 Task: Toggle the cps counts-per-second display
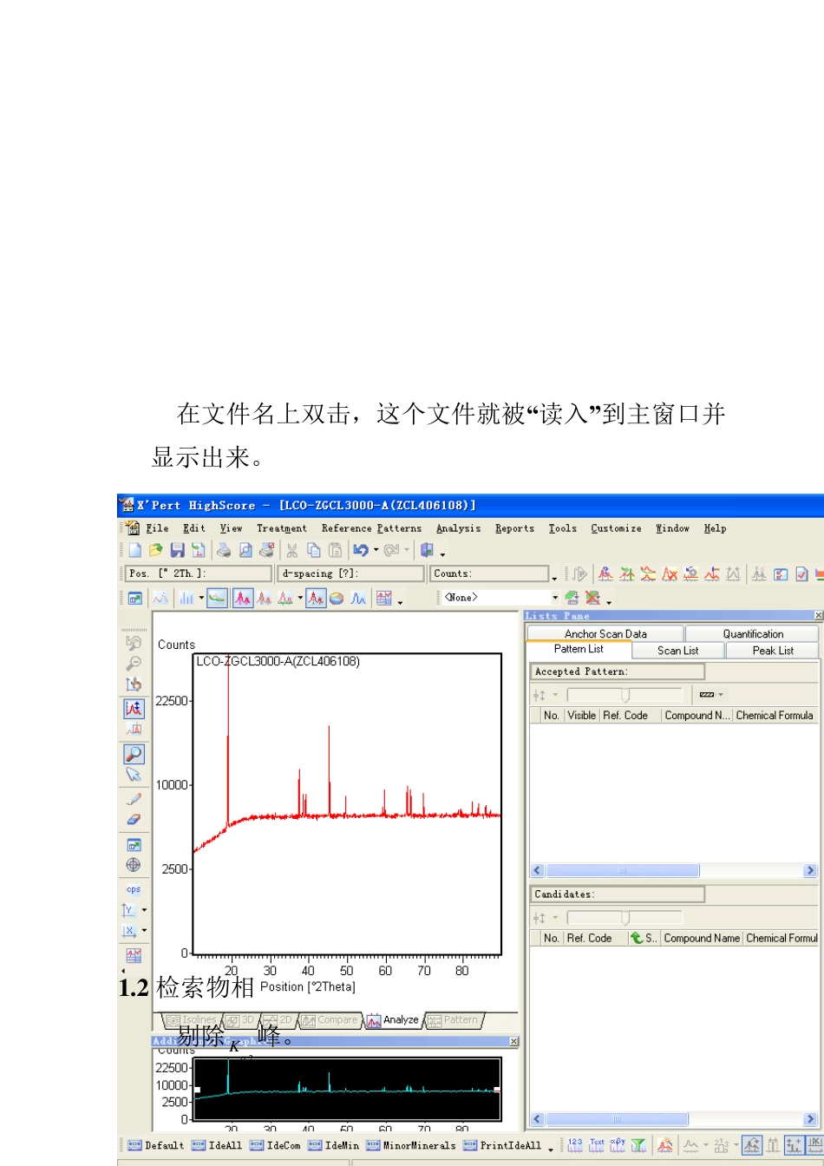[x=134, y=888]
